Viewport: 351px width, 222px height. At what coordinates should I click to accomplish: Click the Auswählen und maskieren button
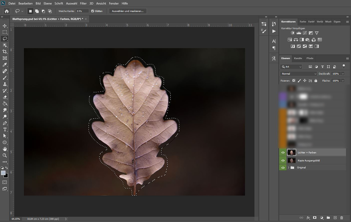click(x=128, y=11)
